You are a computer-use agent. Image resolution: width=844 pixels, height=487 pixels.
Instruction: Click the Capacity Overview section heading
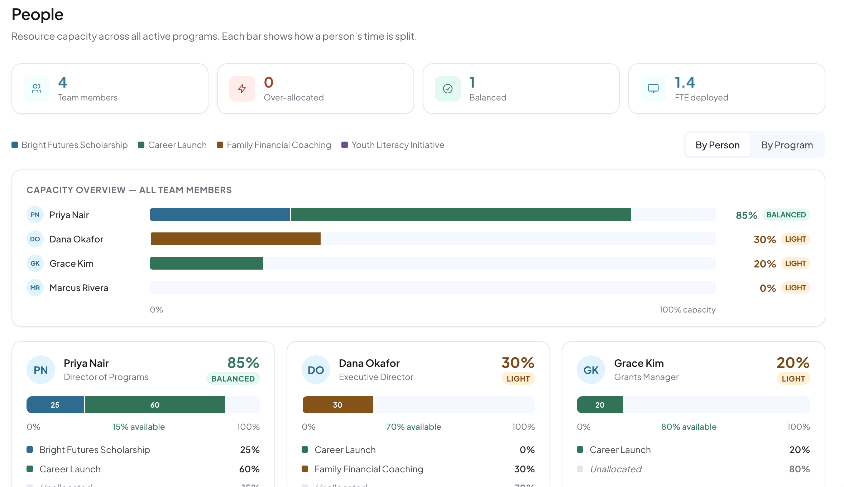pos(129,190)
